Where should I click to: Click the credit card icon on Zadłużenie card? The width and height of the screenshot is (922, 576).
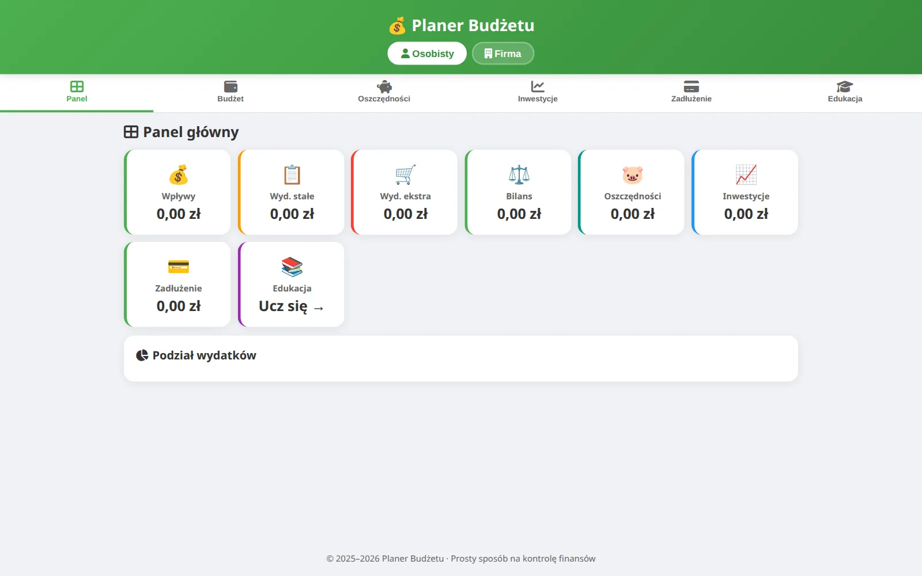179,267
